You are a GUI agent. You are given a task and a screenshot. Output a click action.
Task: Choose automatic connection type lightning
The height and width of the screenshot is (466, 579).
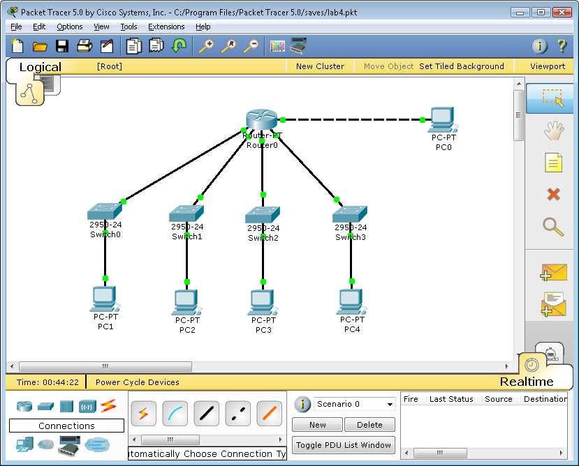pos(144,413)
